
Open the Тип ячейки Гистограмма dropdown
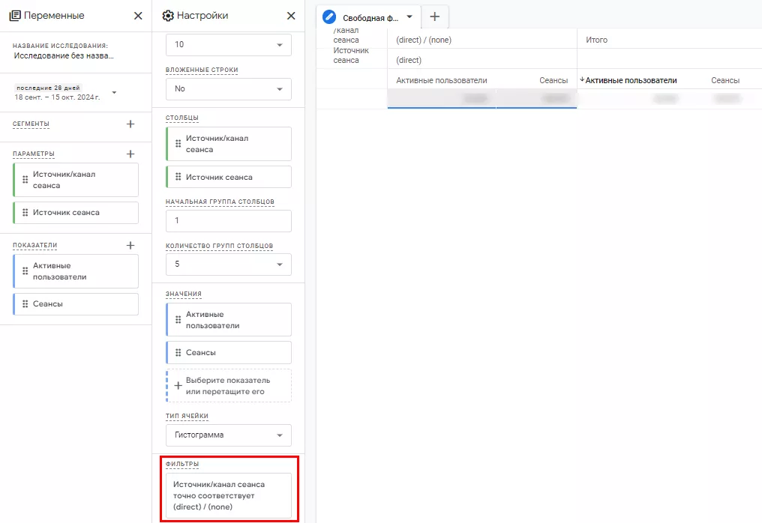[x=229, y=435]
